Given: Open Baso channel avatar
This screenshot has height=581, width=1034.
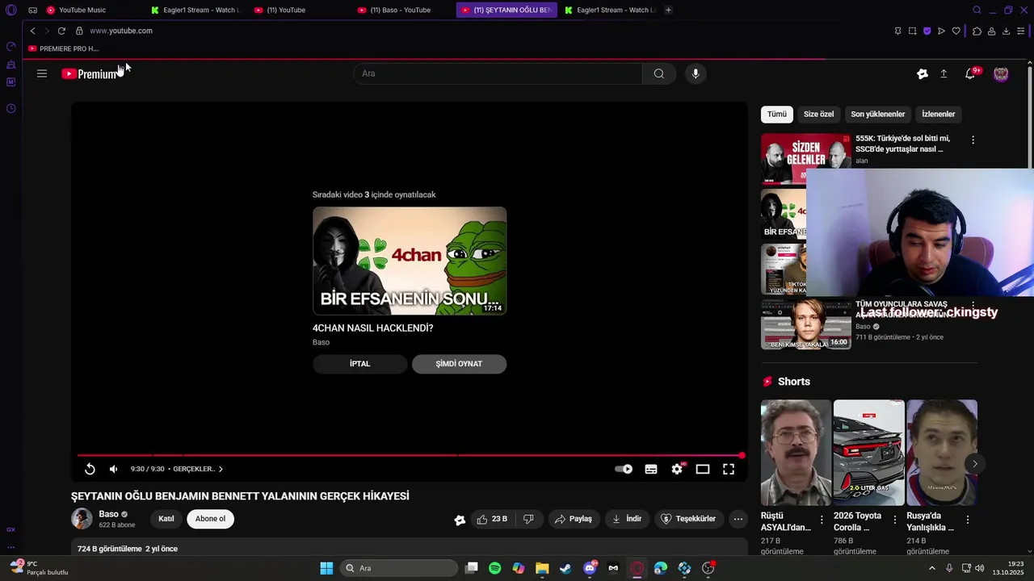Looking at the screenshot, I should point(82,519).
